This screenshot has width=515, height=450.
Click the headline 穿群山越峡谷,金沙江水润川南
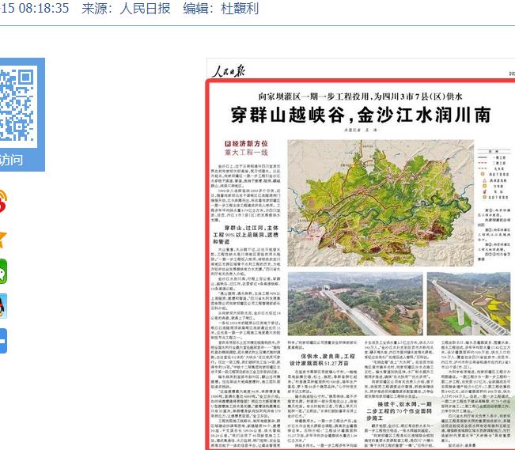click(x=361, y=114)
